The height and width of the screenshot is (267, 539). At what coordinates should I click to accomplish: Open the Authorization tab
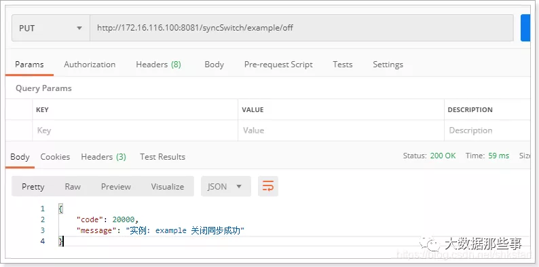(x=90, y=65)
